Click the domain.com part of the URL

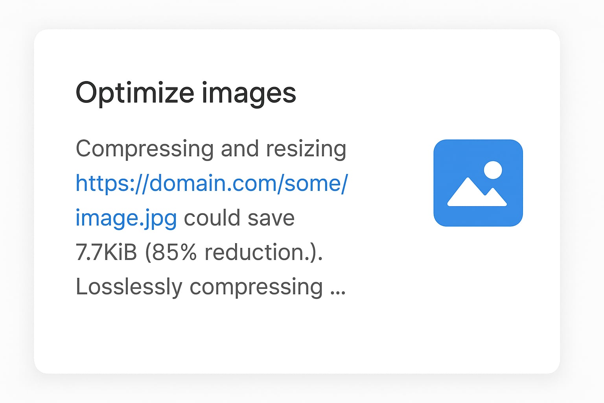pyautogui.click(x=201, y=183)
